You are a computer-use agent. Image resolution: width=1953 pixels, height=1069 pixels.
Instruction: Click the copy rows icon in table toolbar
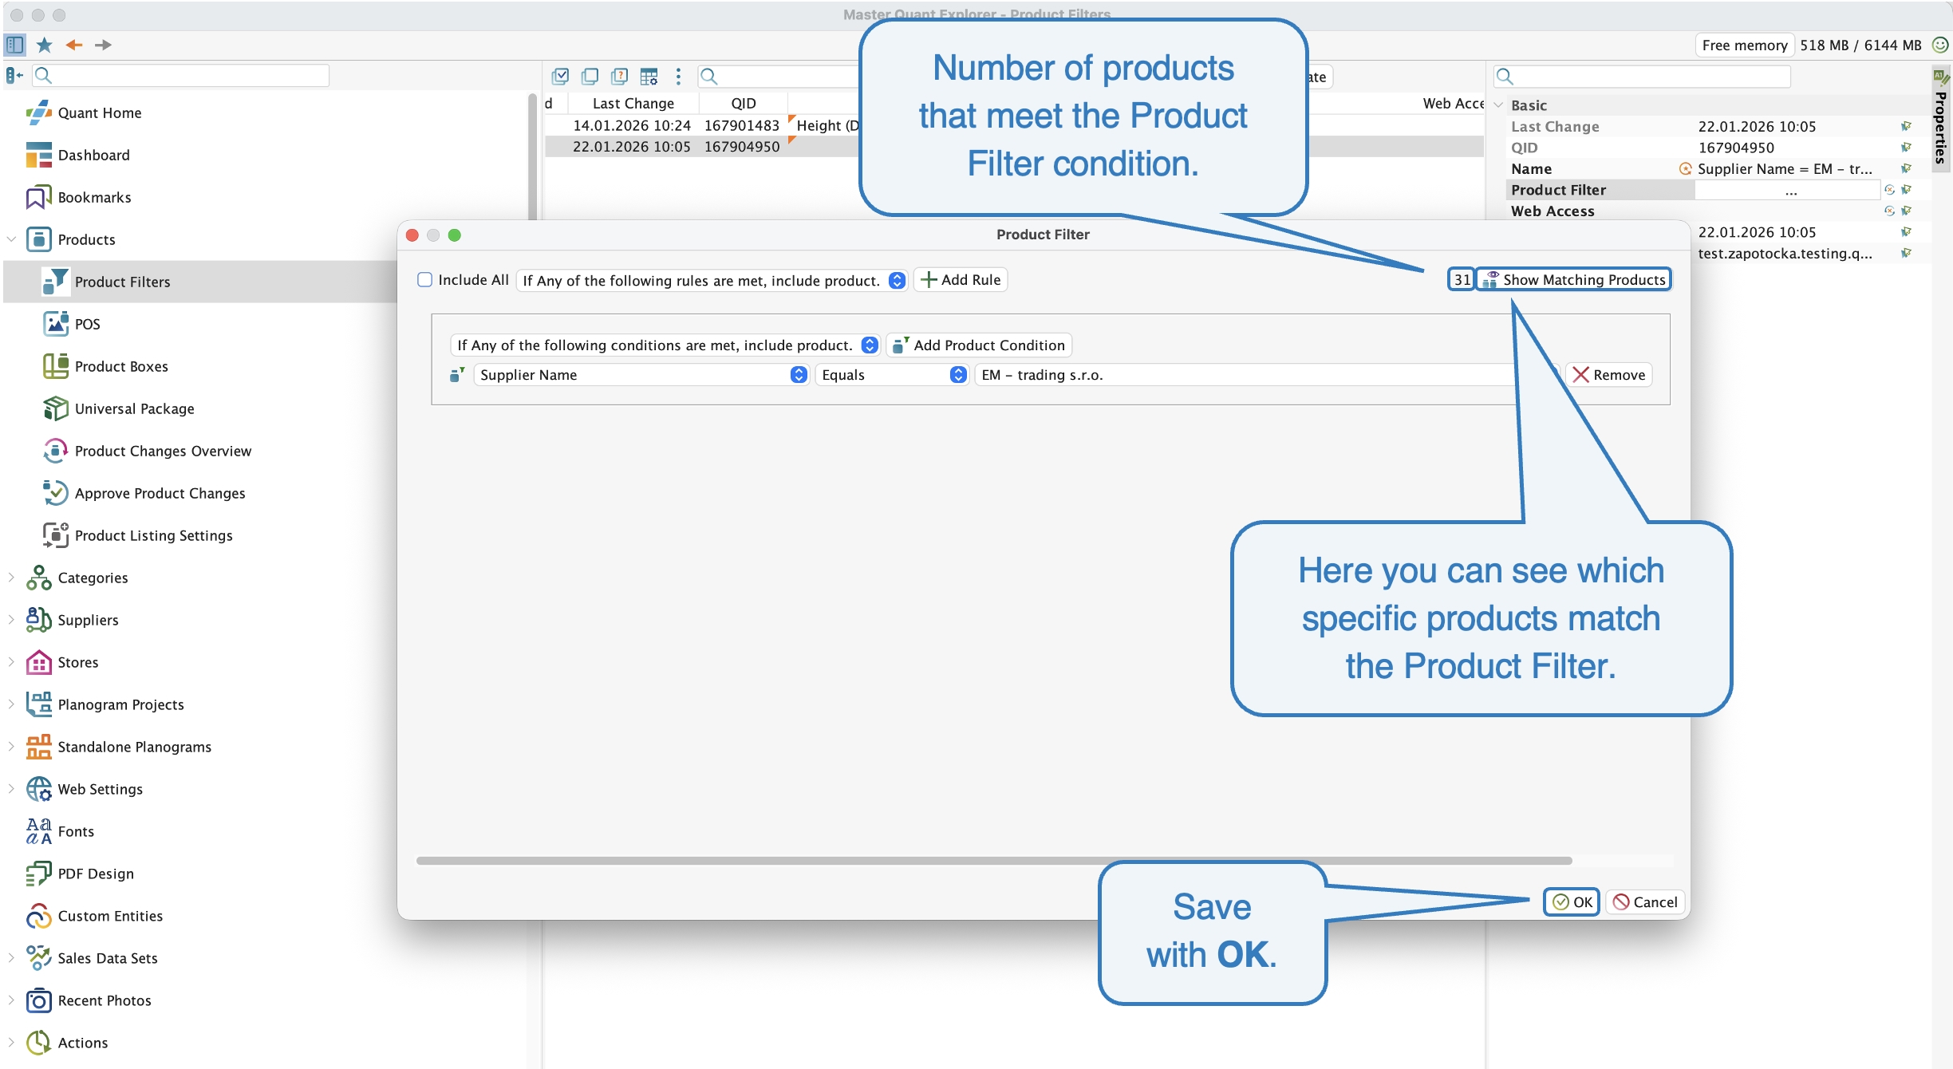pos(590,77)
